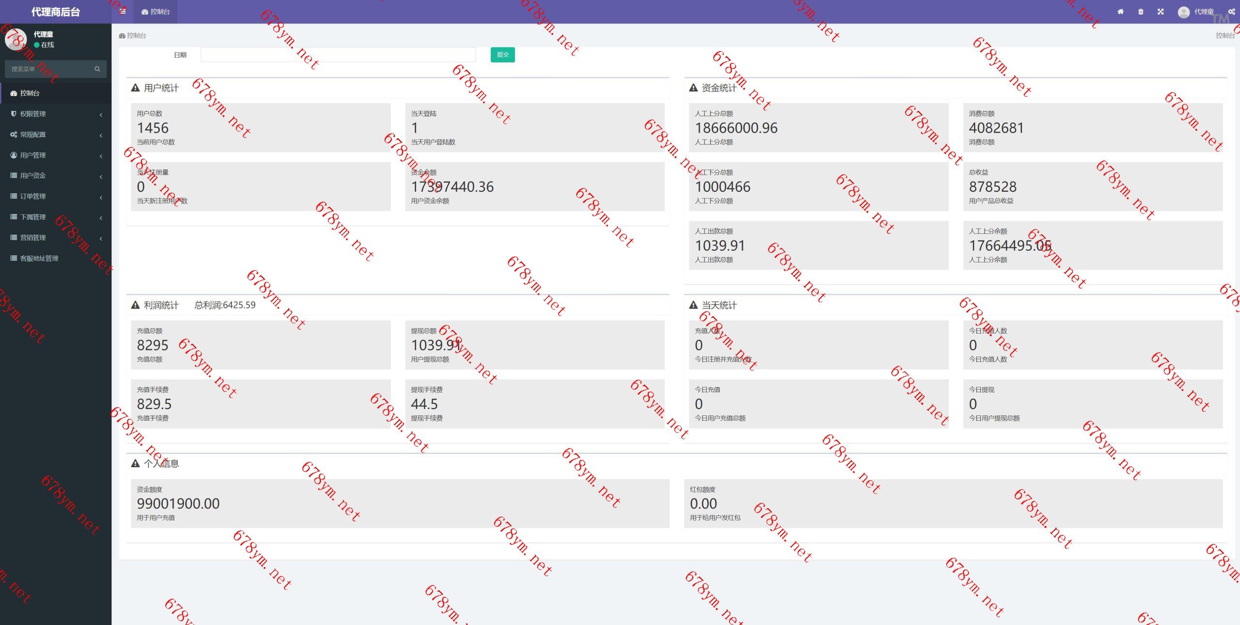Viewport: 1240px width, 625px height.
Task: Click the 日期 date input field
Action: (x=338, y=55)
